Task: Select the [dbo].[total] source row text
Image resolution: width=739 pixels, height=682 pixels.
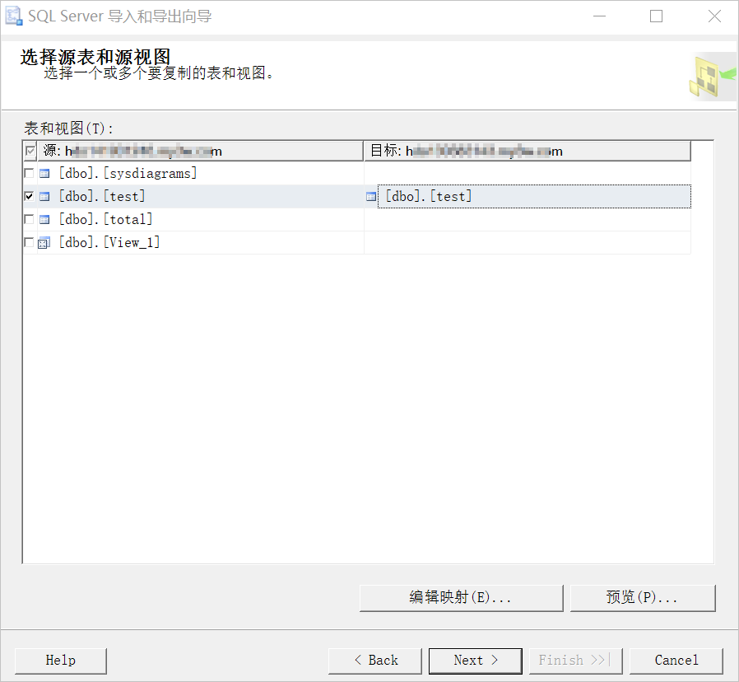Action: [x=105, y=219]
